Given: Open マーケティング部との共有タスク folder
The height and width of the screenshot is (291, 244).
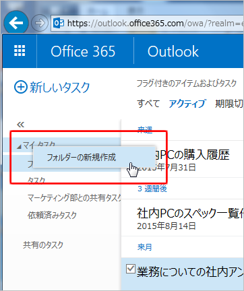Looking at the screenshot, I should point(74,198).
